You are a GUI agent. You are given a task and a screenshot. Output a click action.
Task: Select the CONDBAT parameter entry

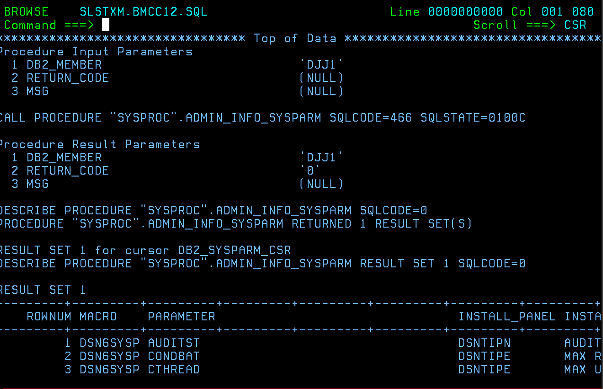pyautogui.click(x=174, y=356)
